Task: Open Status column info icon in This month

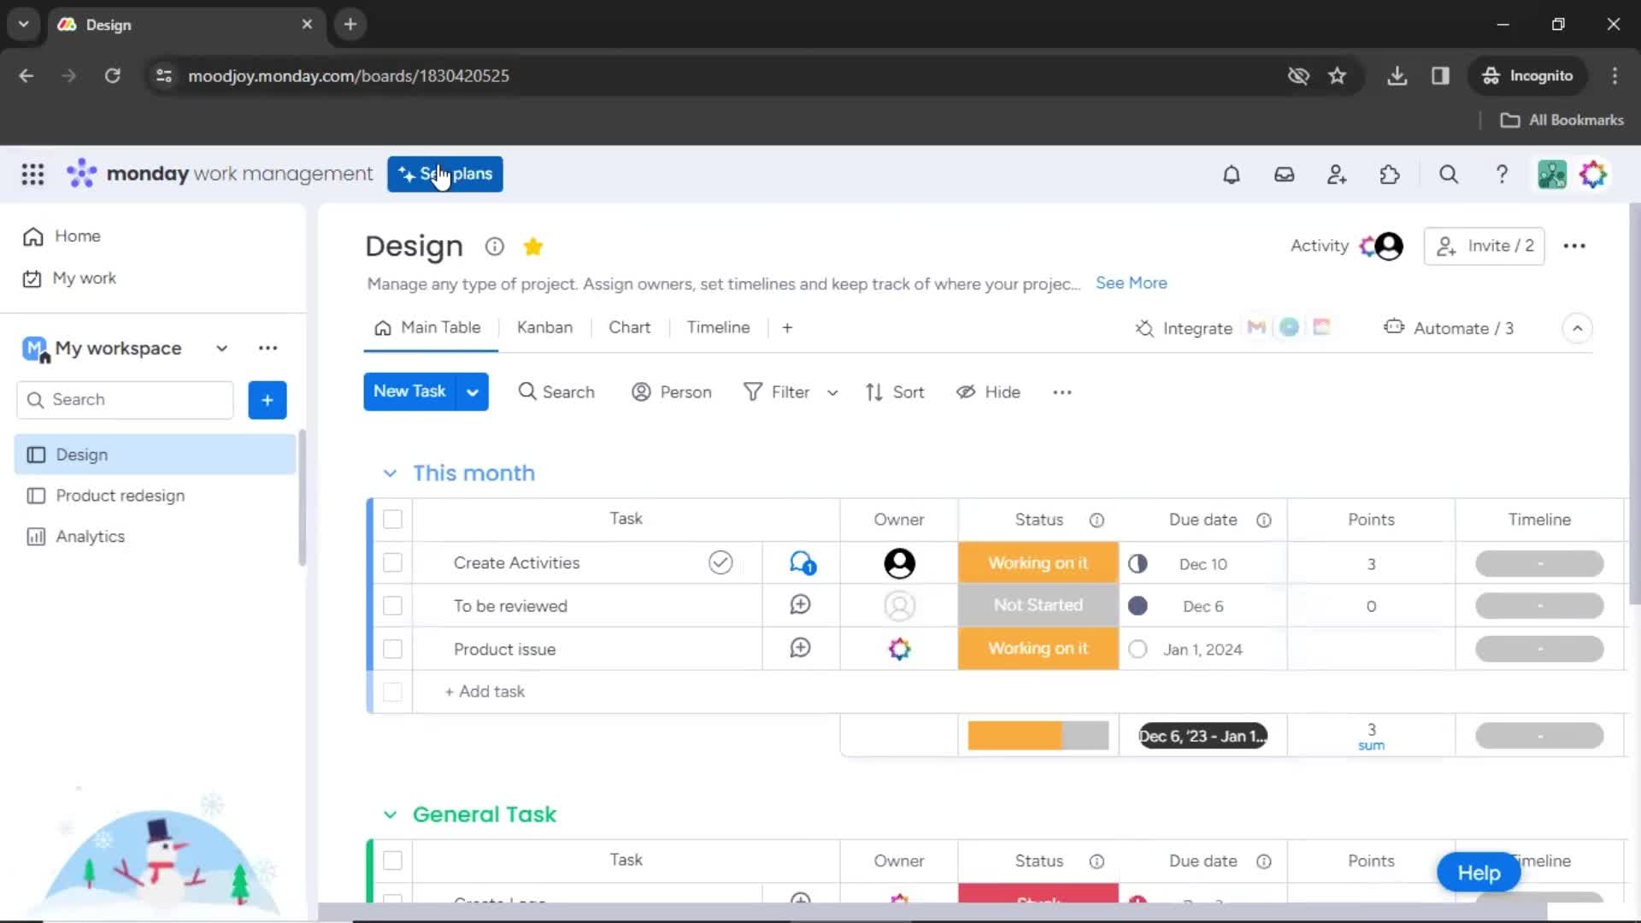Action: click(x=1097, y=520)
